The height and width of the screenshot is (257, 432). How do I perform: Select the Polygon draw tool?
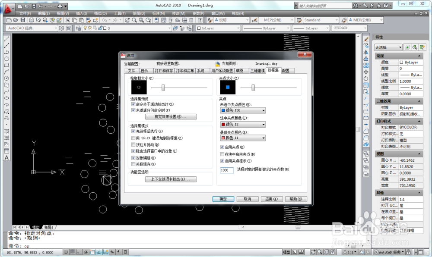(x=6, y=59)
